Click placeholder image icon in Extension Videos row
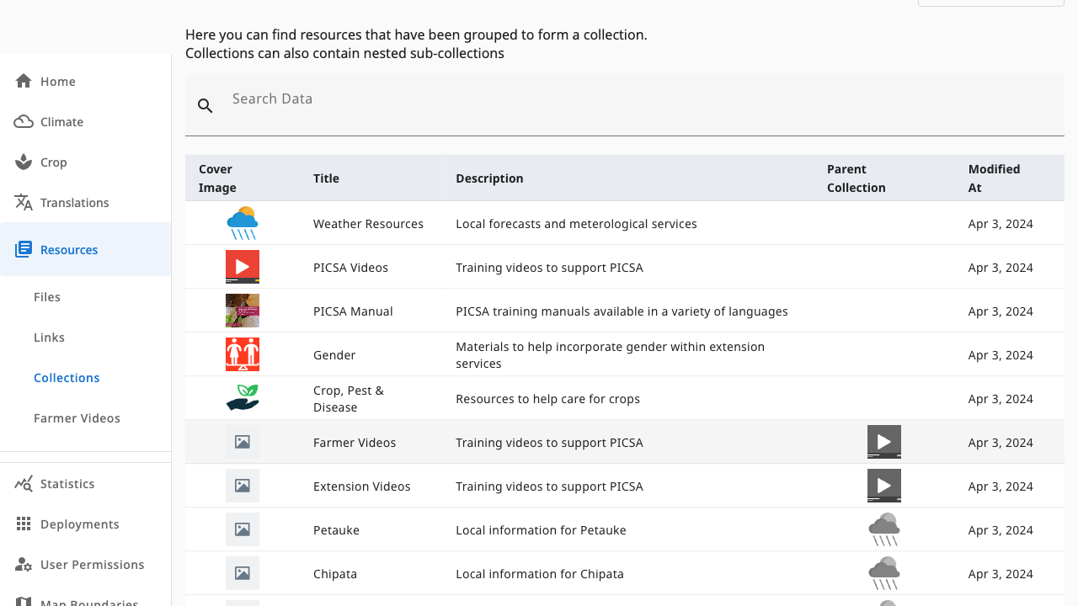This screenshot has width=1078, height=606. [x=243, y=486]
